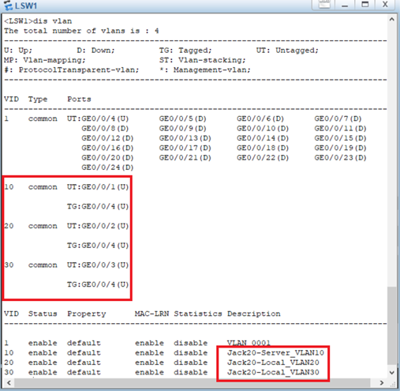
Task: Click port 'GE0/0/19(D)'
Action: click(340, 148)
